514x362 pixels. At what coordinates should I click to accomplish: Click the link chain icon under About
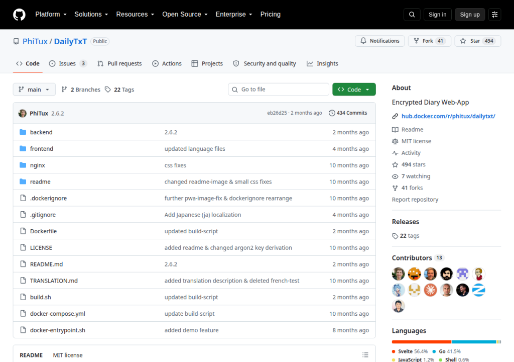[x=395, y=116]
